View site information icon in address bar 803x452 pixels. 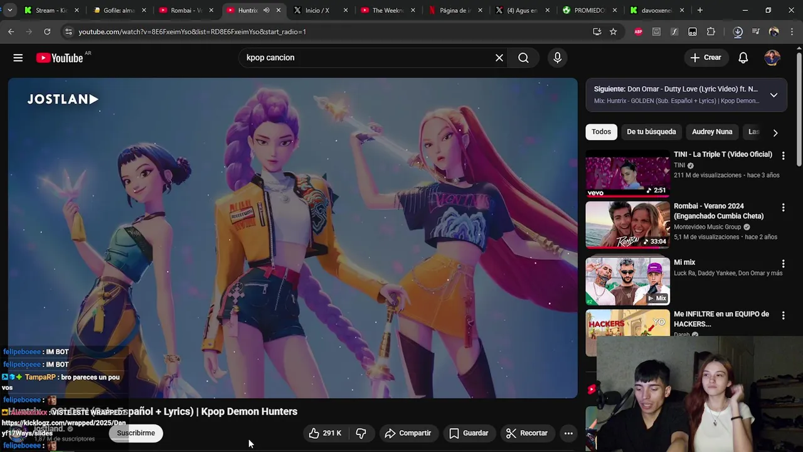tap(68, 31)
